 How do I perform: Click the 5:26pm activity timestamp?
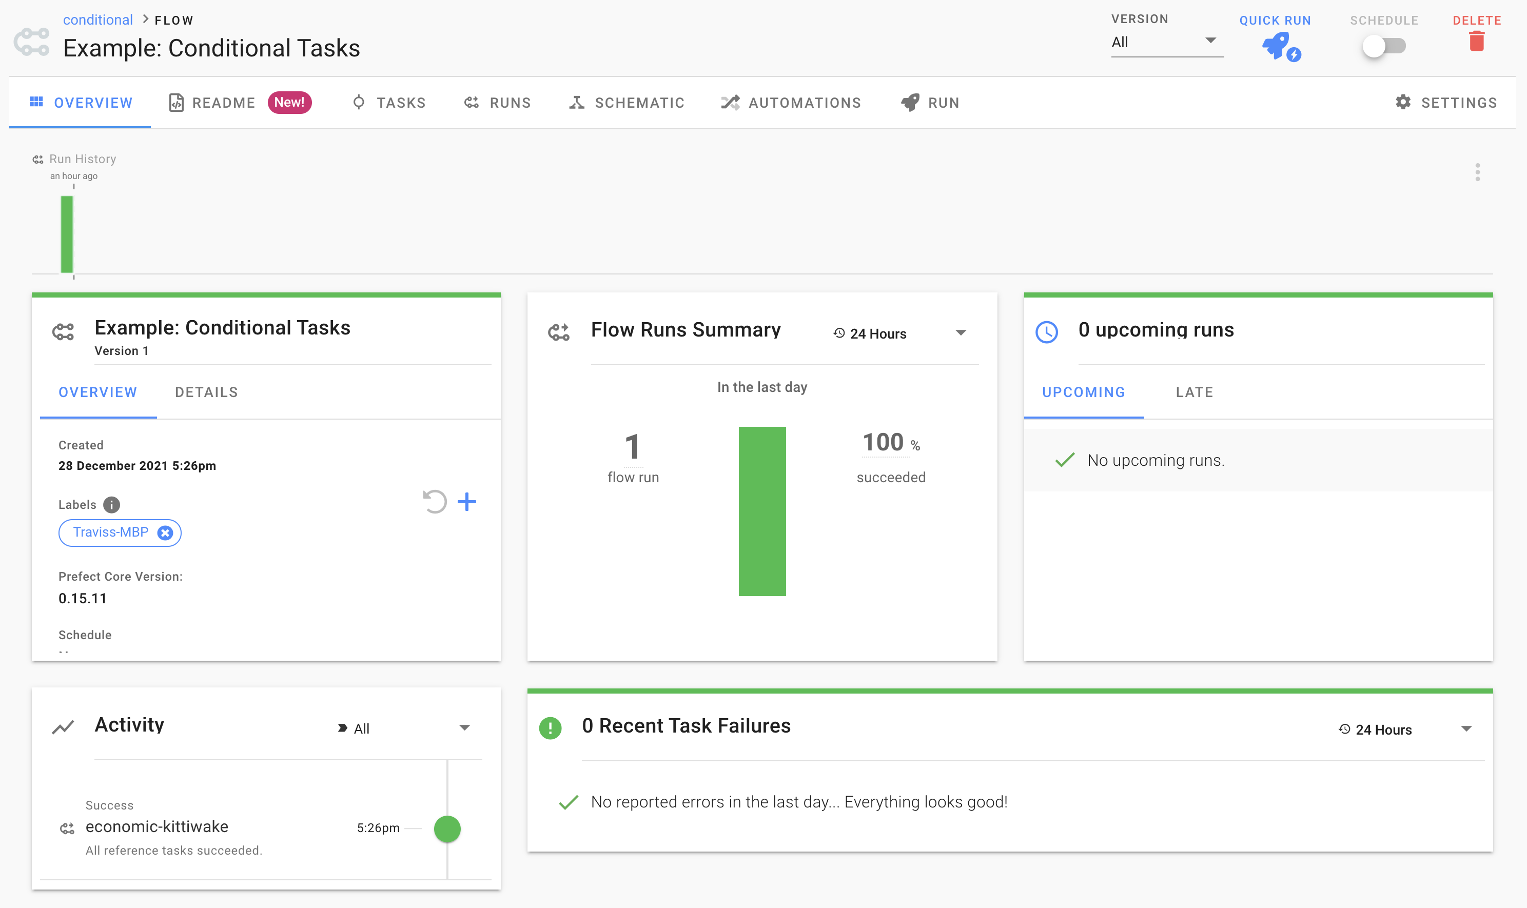(378, 828)
